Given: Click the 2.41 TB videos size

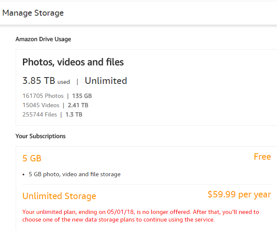Looking at the screenshot, I should tap(78, 105).
